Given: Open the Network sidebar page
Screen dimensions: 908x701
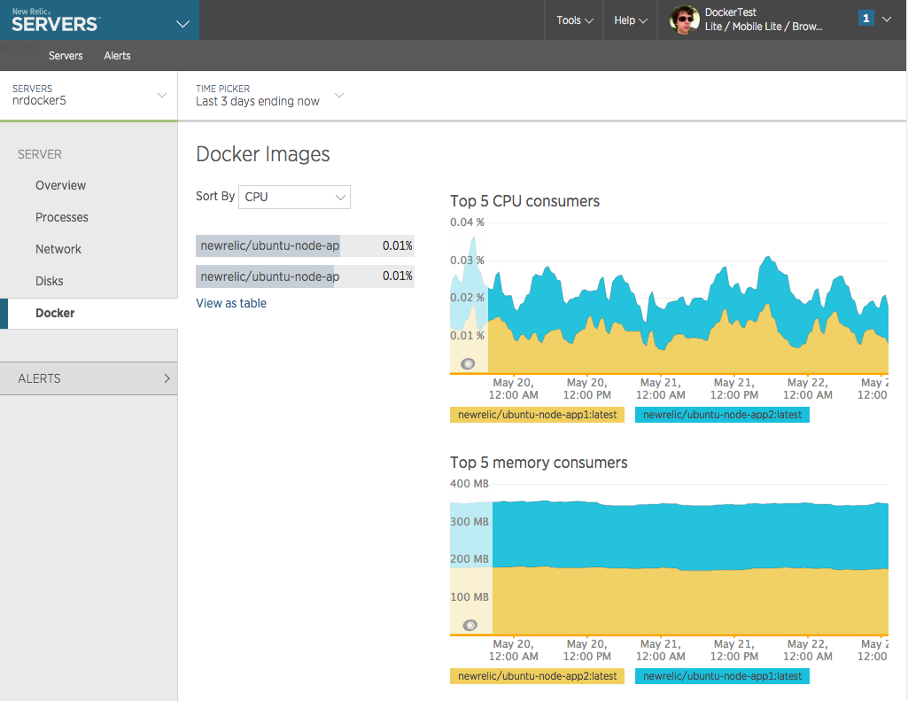Looking at the screenshot, I should [58, 249].
